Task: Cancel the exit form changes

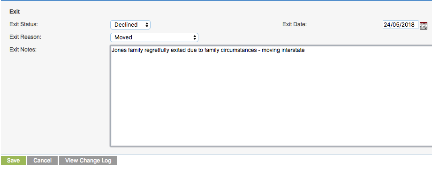Action: [x=42, y=161]
